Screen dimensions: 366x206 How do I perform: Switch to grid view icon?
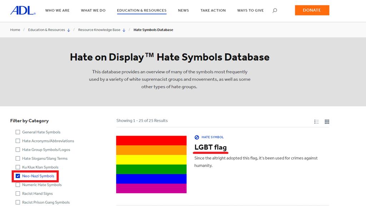tap(327, 122)
